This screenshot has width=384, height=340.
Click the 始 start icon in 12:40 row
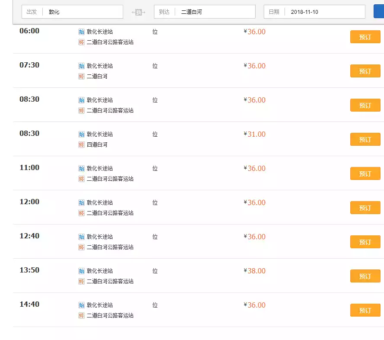tap(81, 237)
